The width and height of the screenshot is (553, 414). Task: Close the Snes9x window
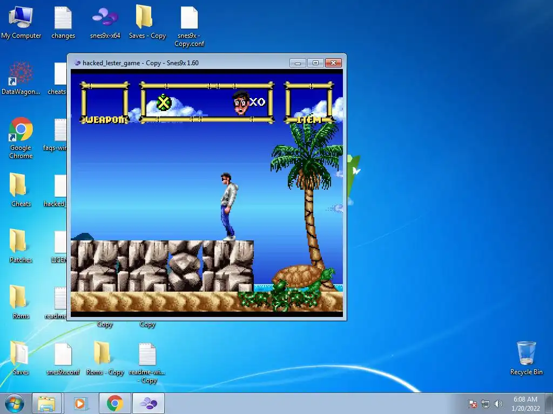(x=333, y=63)
